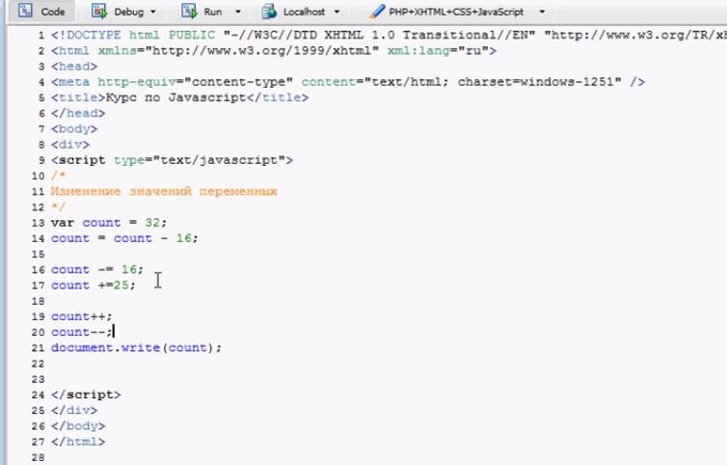The width and height of the screenshot is (727, 465).
Task: Click the opening <head> tag
Action: 74,67
